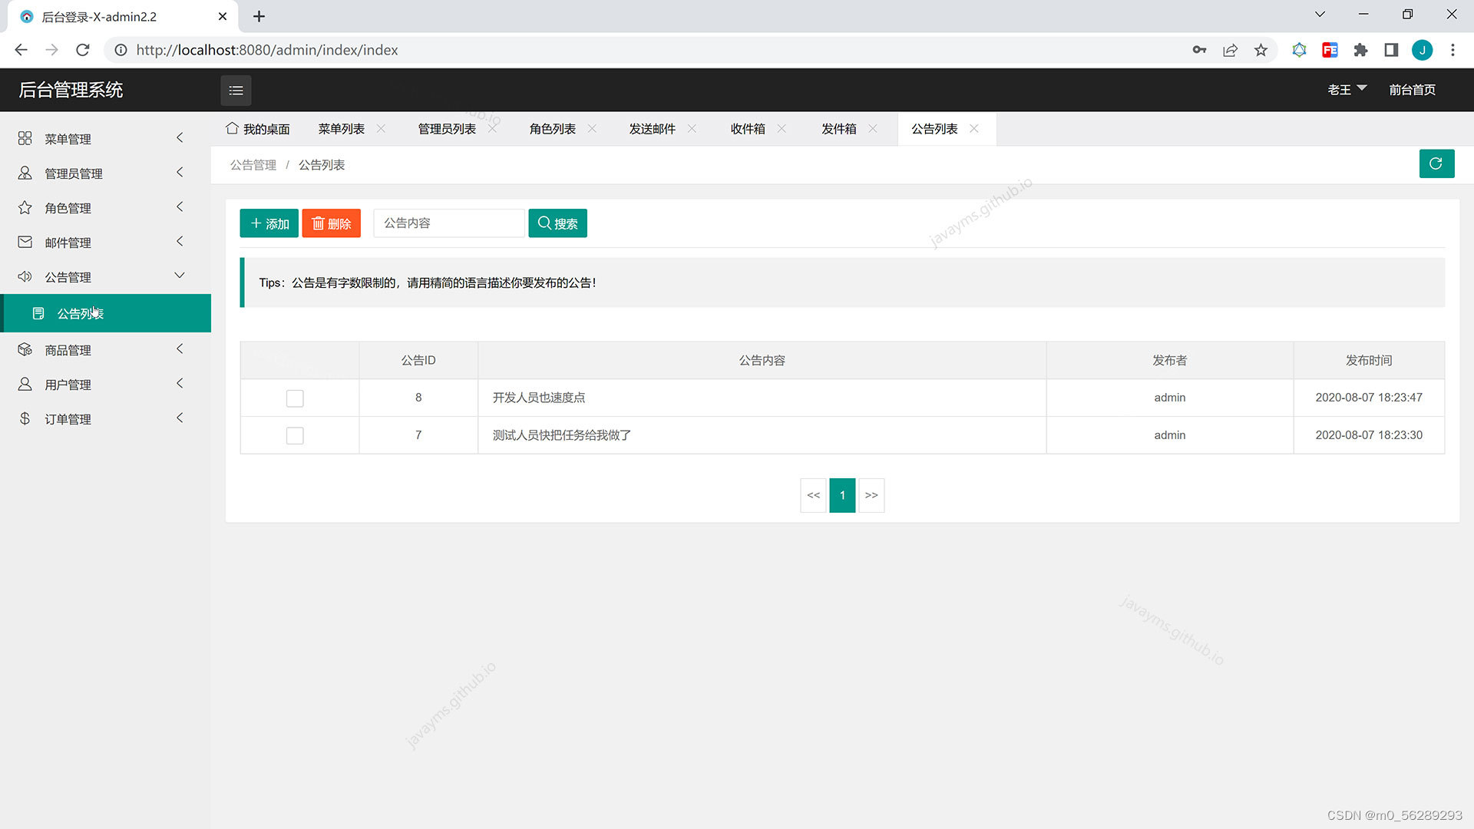Open a new browser tab with plus icon
The width and height of the screenshot is (1474, 829).
pos(259,16)
